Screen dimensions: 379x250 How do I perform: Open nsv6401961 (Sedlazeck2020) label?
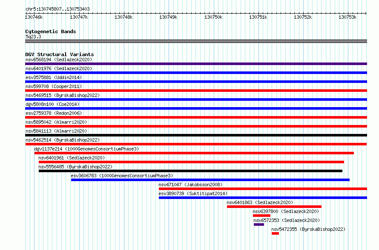click(x=72, y=158)
